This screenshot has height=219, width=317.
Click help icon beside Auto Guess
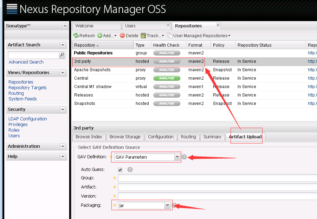pyautogui.click(x=130, y=170)
